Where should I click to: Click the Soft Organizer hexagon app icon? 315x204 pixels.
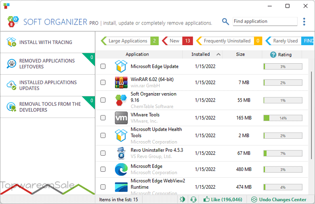(x=121, y=100)
